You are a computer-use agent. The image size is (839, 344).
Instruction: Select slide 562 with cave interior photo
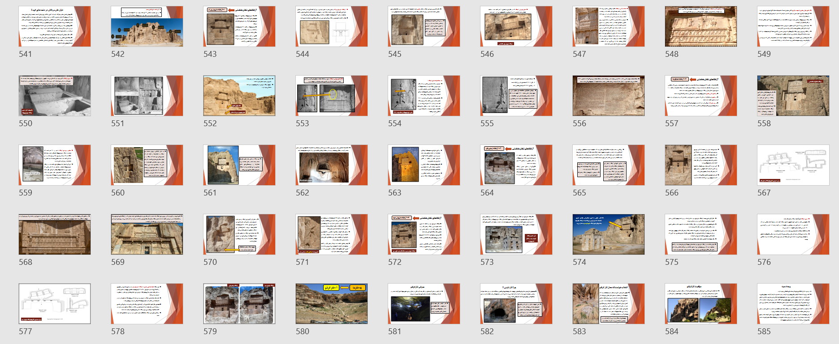coord(332,165)
